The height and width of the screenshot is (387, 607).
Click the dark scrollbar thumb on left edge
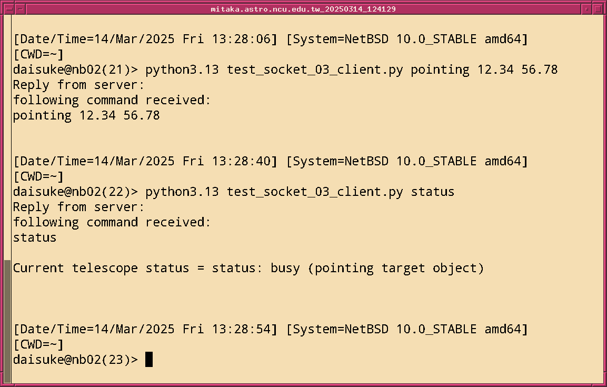point(7,321)
